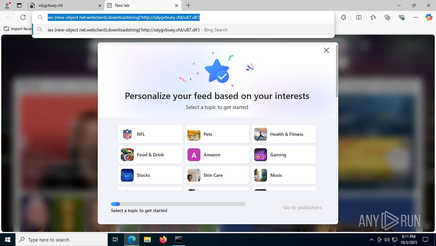The height and width of the screenshot is (246, 436).
Task: Click the address bar search magnifier icon
Action: (x=40, y=18)
